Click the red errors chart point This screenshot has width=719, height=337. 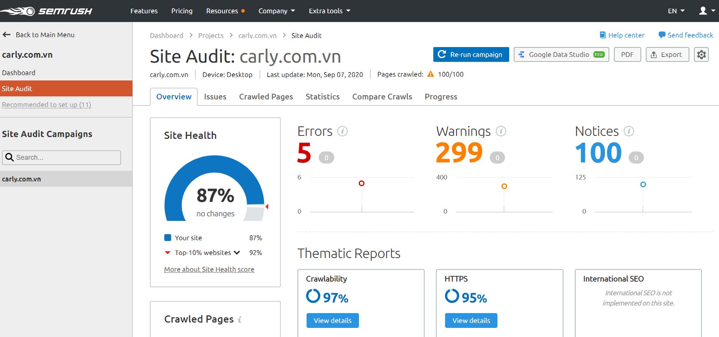[362, 183]
